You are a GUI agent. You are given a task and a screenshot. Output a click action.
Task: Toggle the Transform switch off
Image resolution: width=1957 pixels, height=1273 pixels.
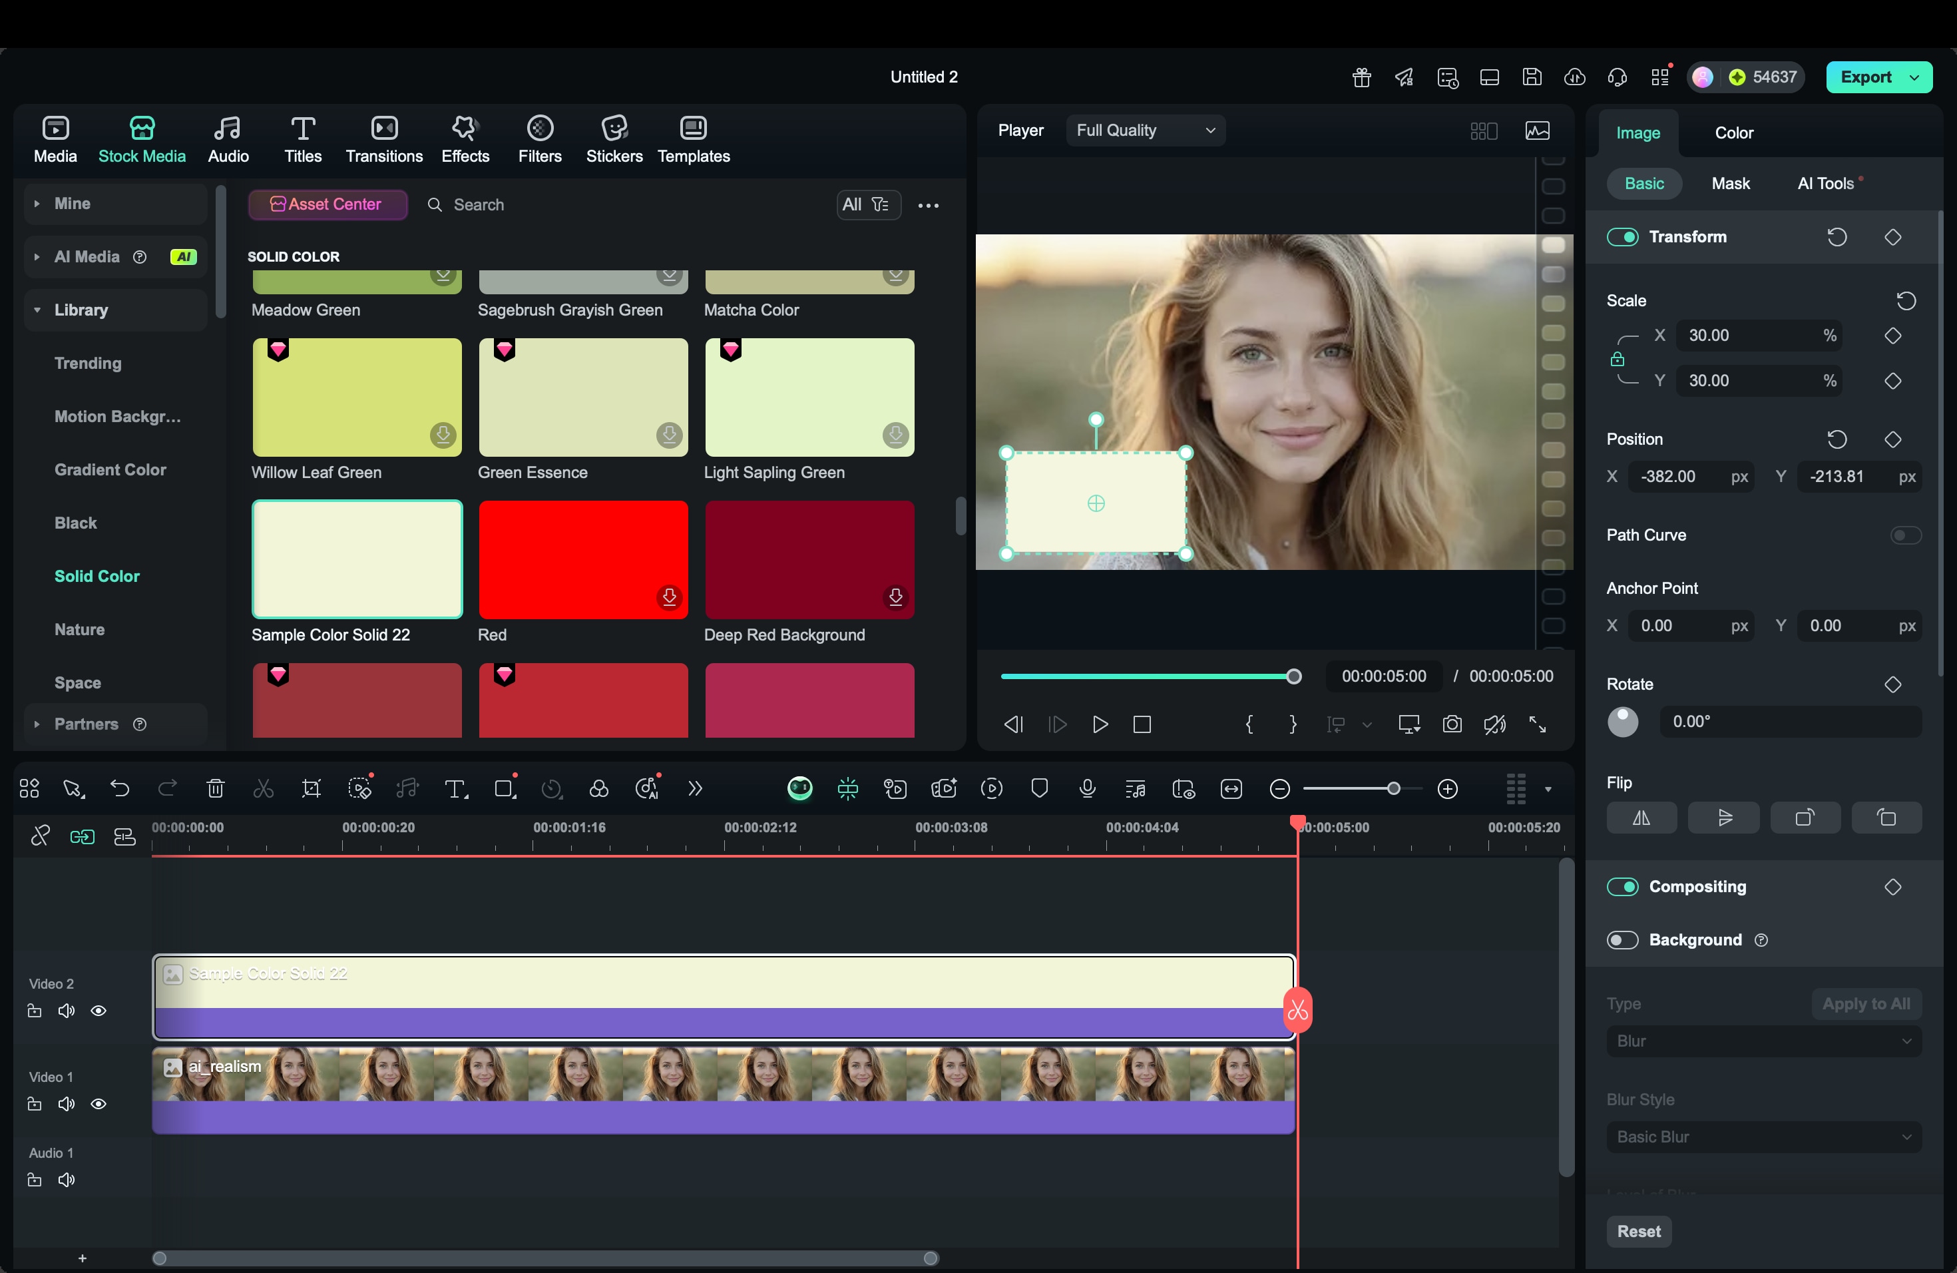[1622, 237]
